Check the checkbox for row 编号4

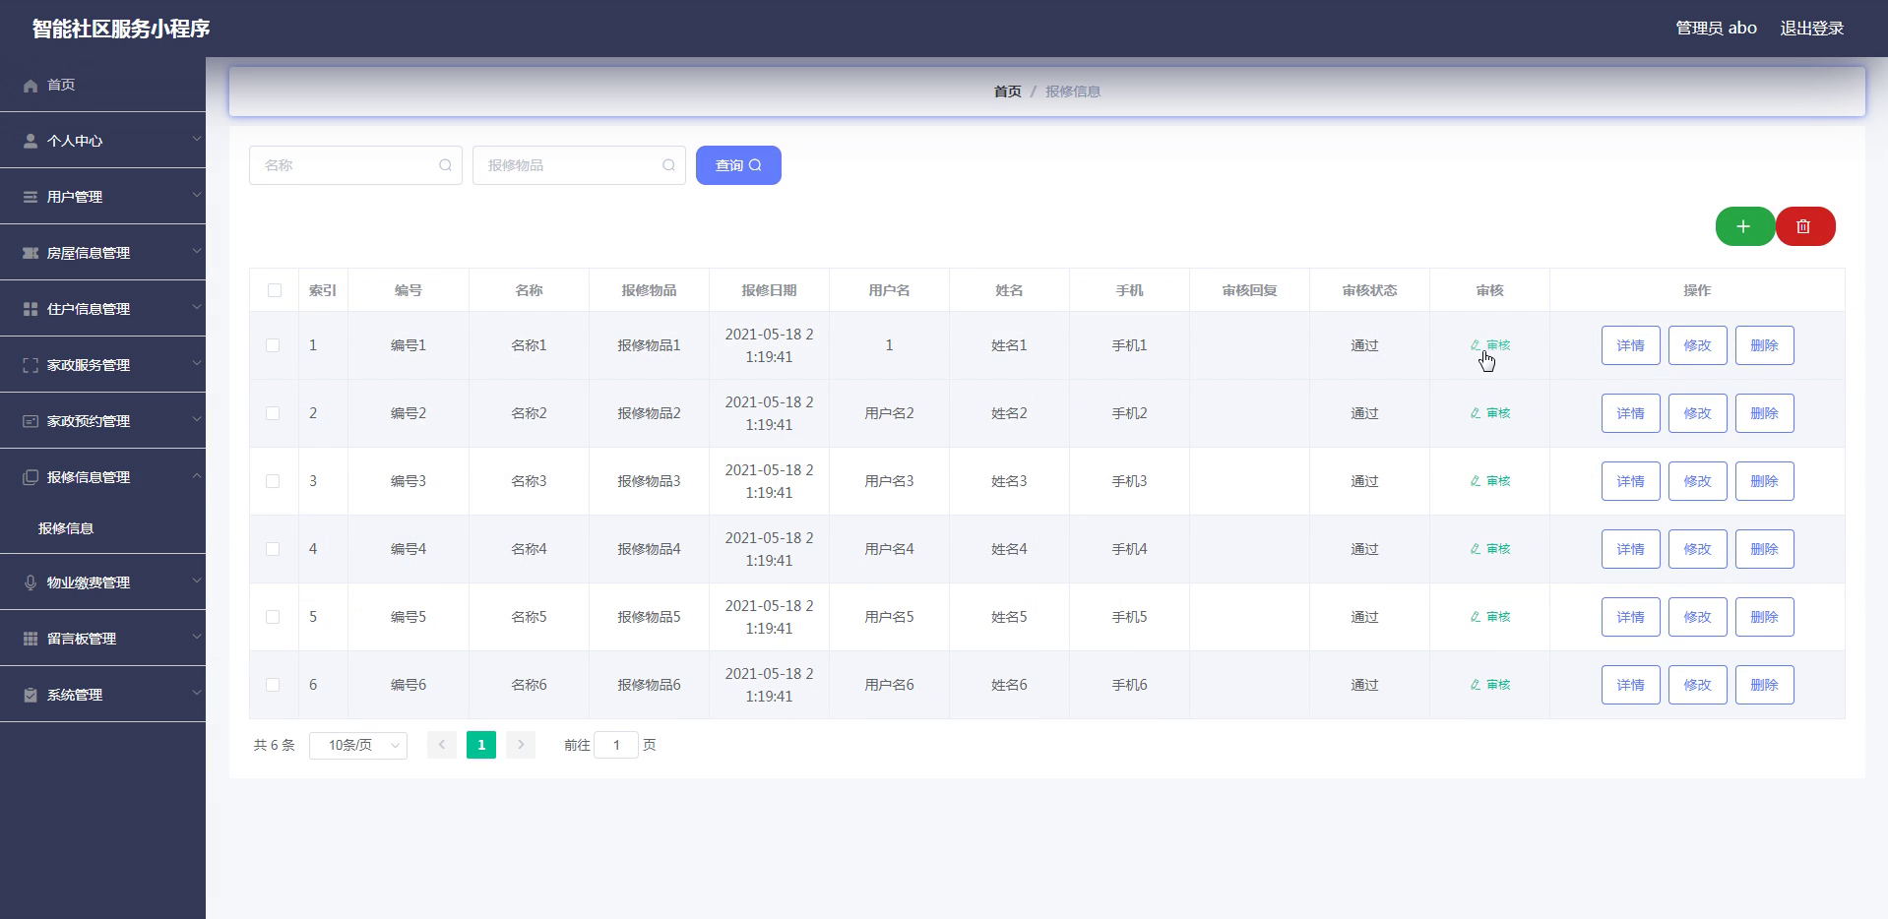click(273, 549)
